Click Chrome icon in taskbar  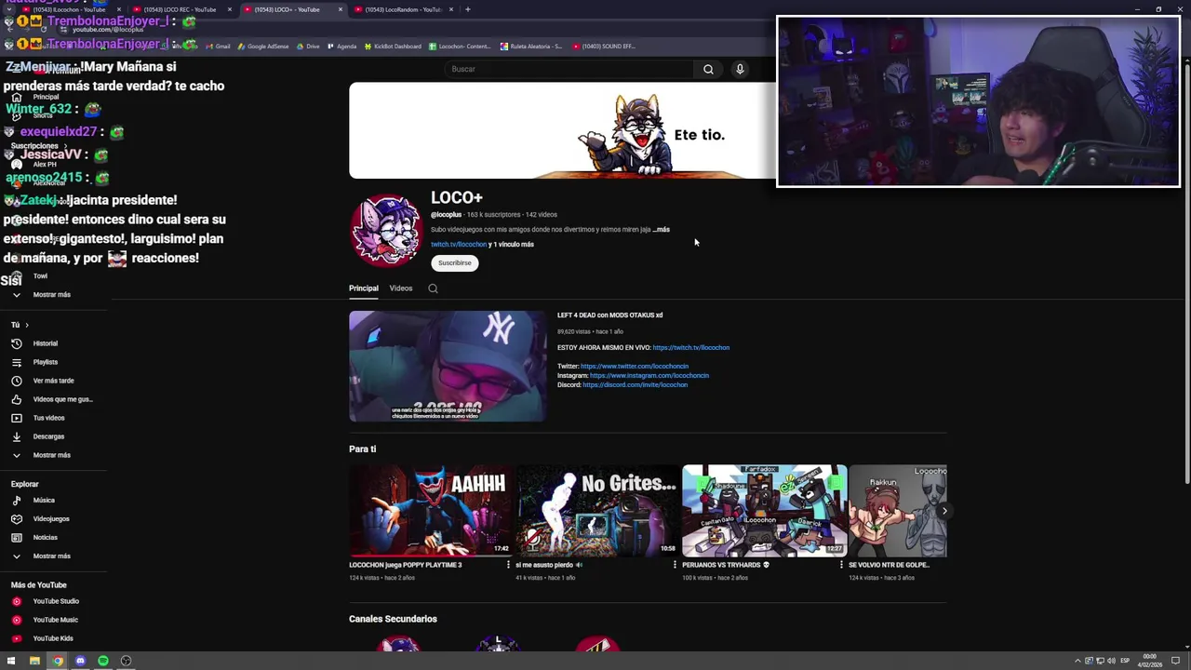coord(58,661)
